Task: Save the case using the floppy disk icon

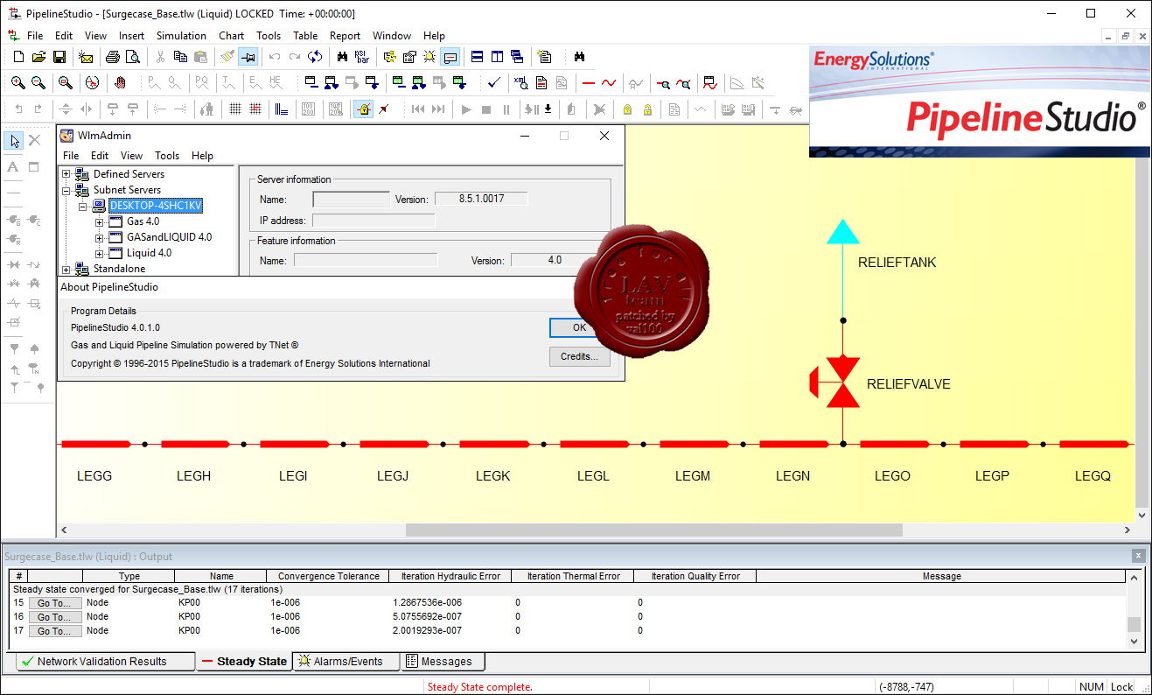Action: pyautogui.click(x=59, y=57)
